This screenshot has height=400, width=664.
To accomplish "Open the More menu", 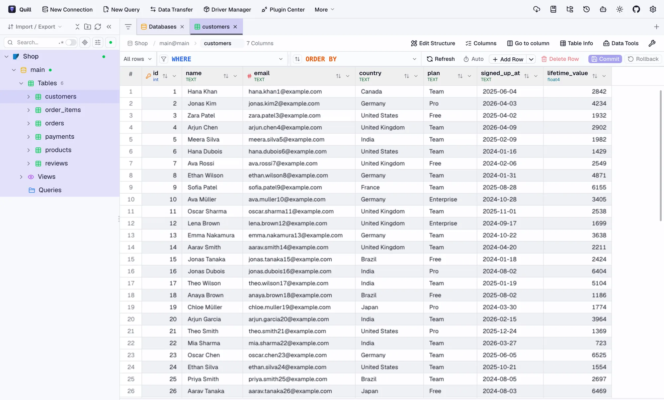I will tap(324, 10).
